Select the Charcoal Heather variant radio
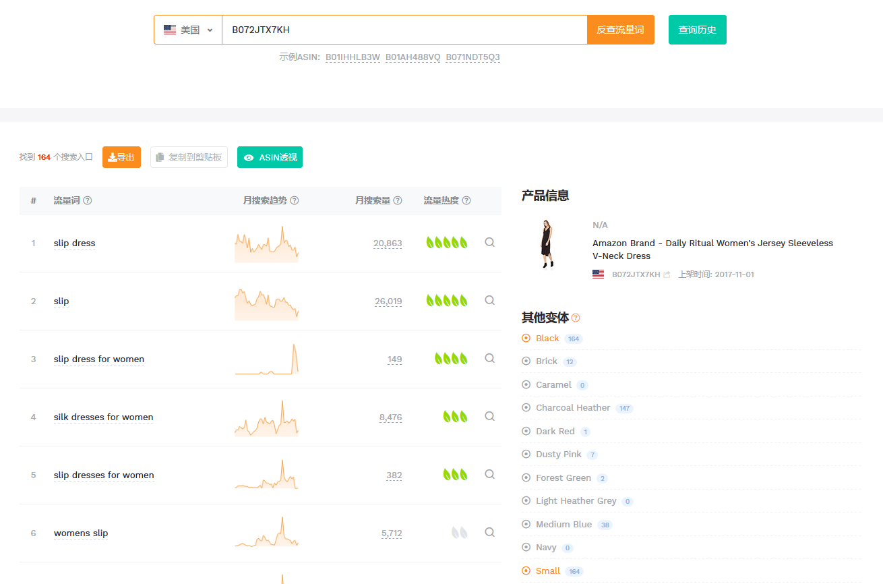The width and height of the screenshot is (883, 584). coord(526,408)
